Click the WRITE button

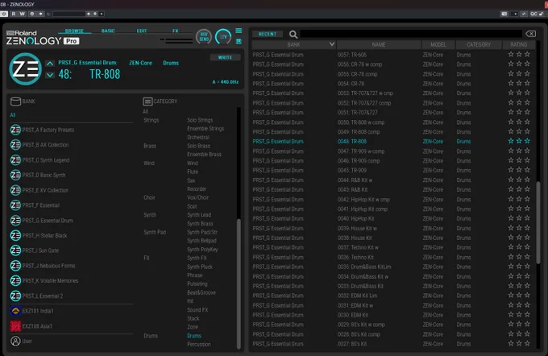click(x=225, y=57)
